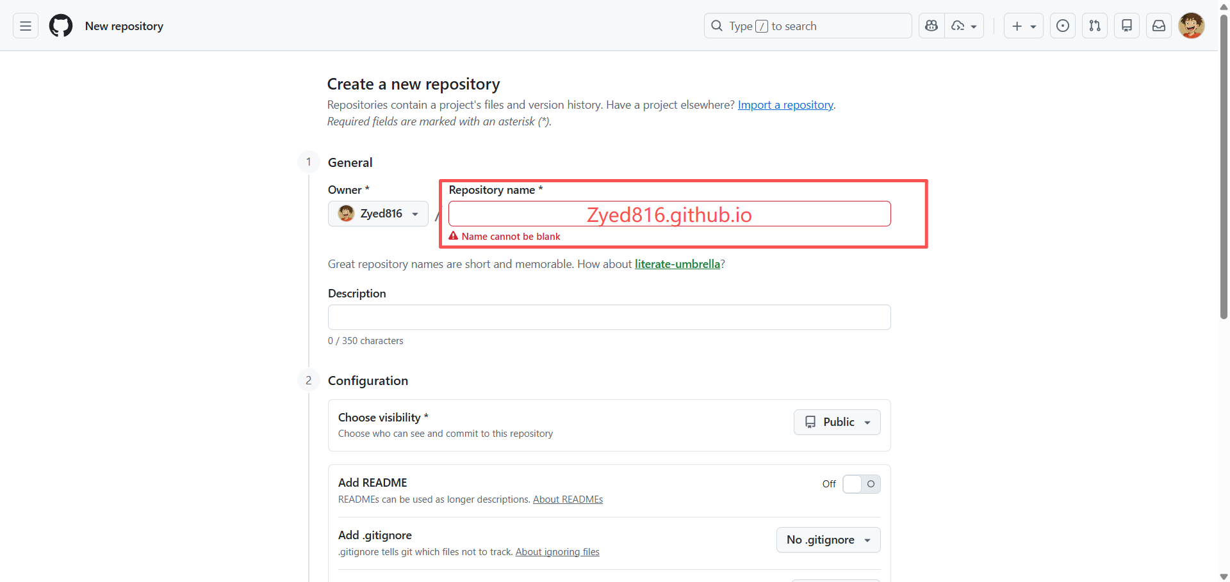This screenshot has height=582, width=1230.
Task: Expand the plus create-new menu
Action: point(1024,26)
